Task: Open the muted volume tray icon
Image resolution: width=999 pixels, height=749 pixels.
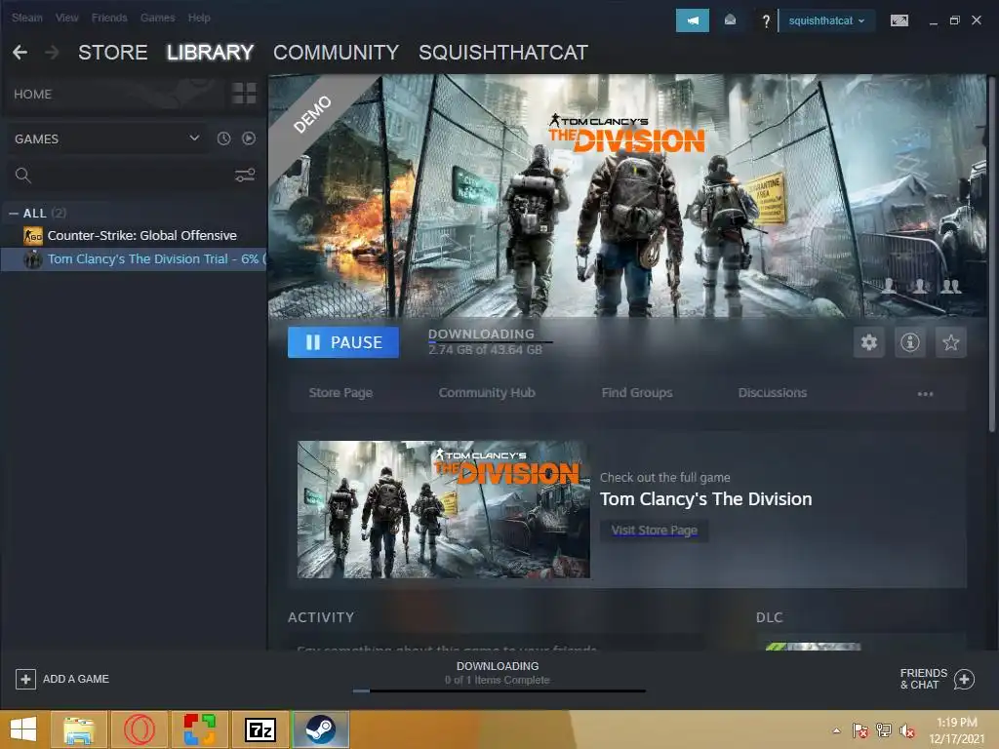Action: 906,730
